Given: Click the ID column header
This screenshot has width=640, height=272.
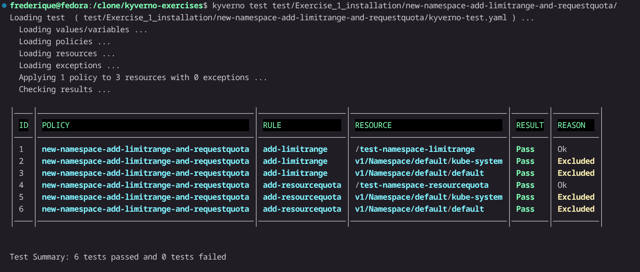Looking at the screenshot, I should tap(23, 125).
